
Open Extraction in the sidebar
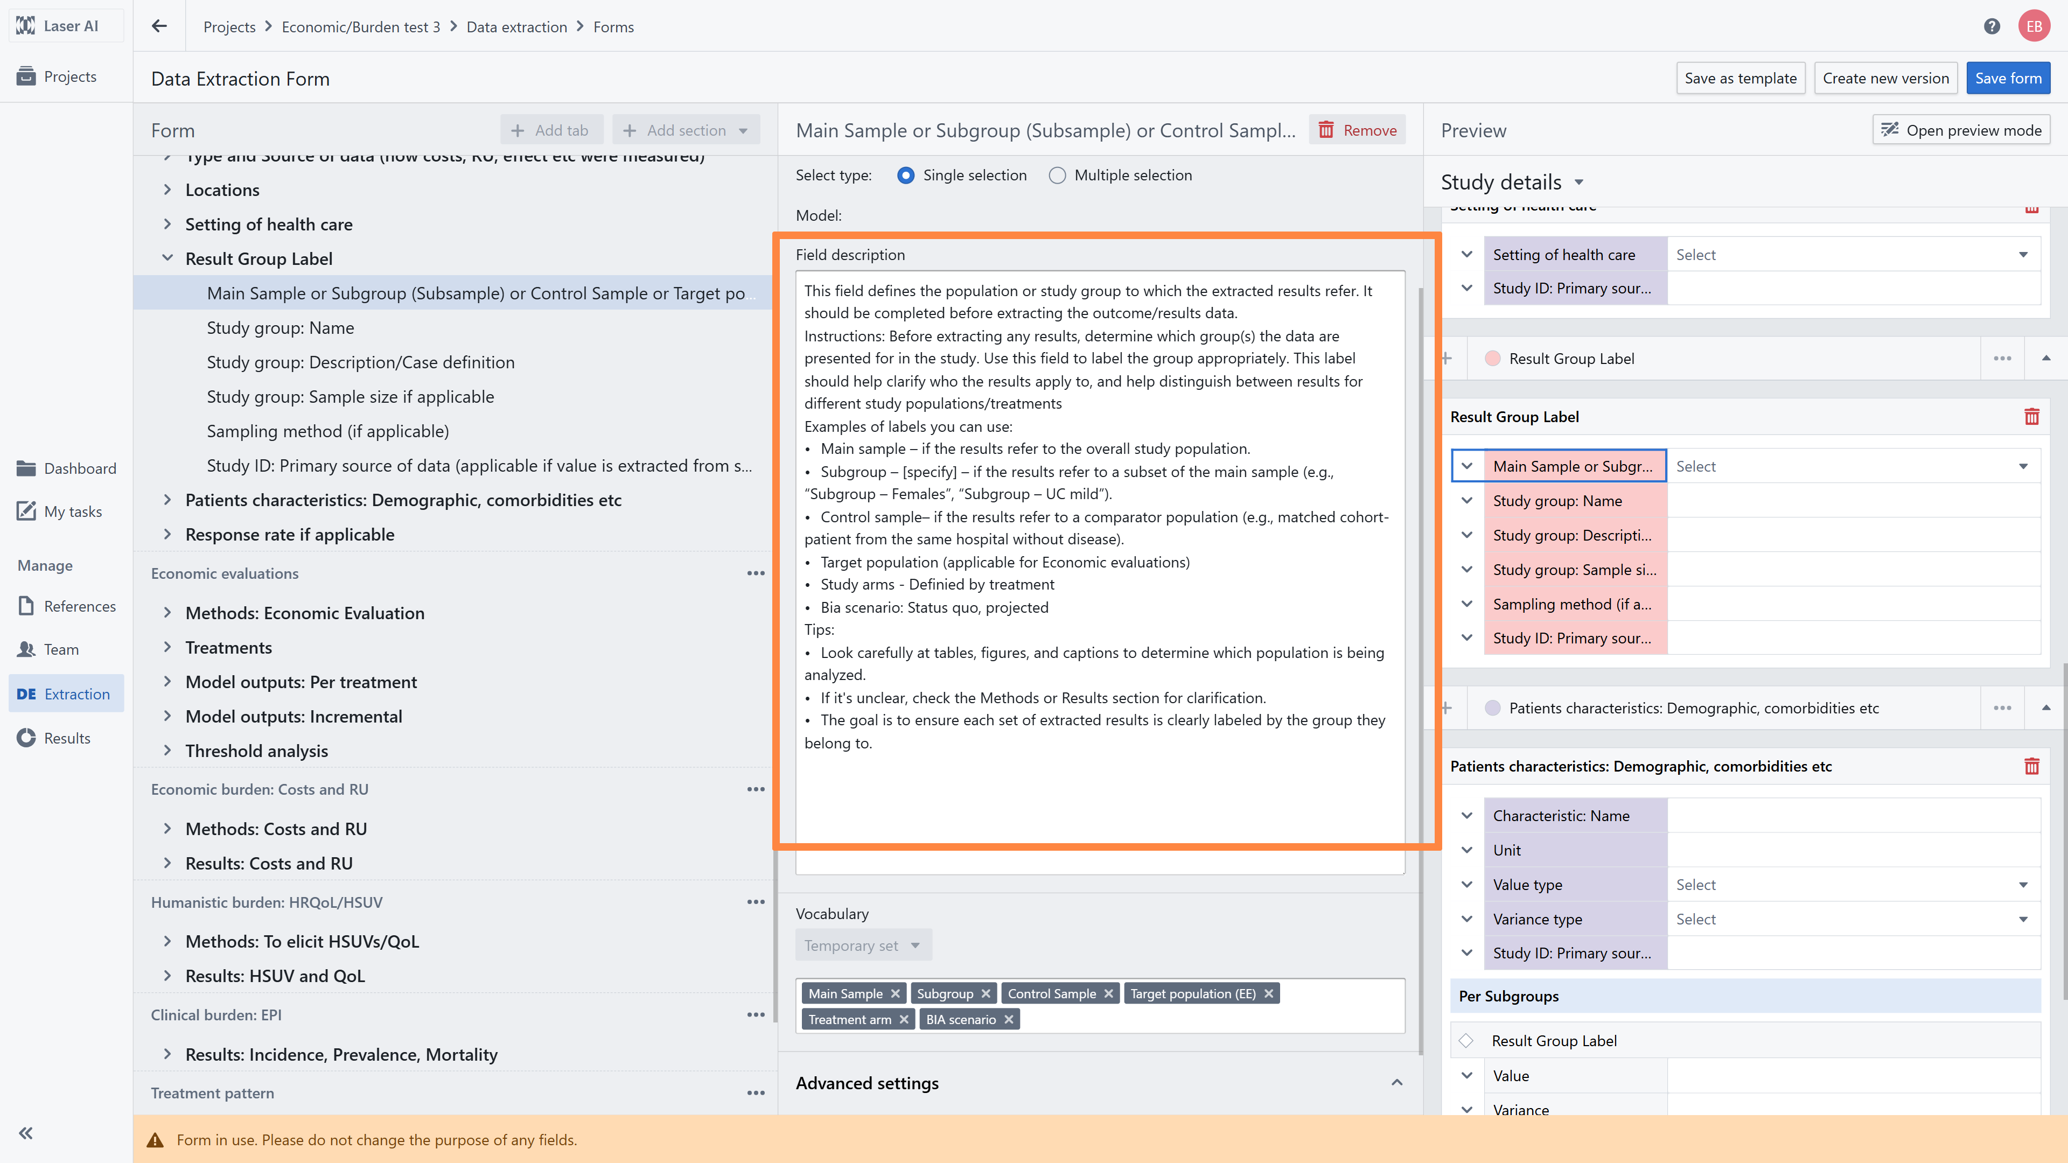66,693
